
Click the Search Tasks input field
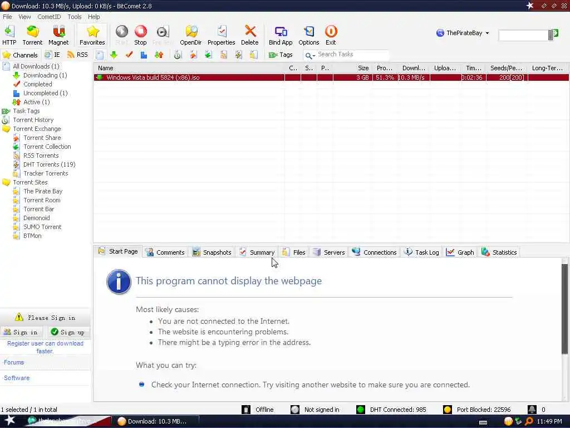[352, 55]
